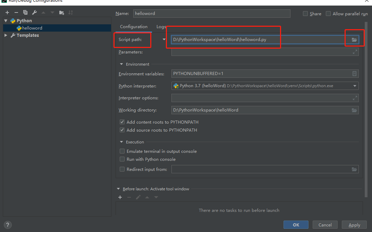Copy the selected configuration
Viewport: 372px width, 232px height.
(25, 13)
